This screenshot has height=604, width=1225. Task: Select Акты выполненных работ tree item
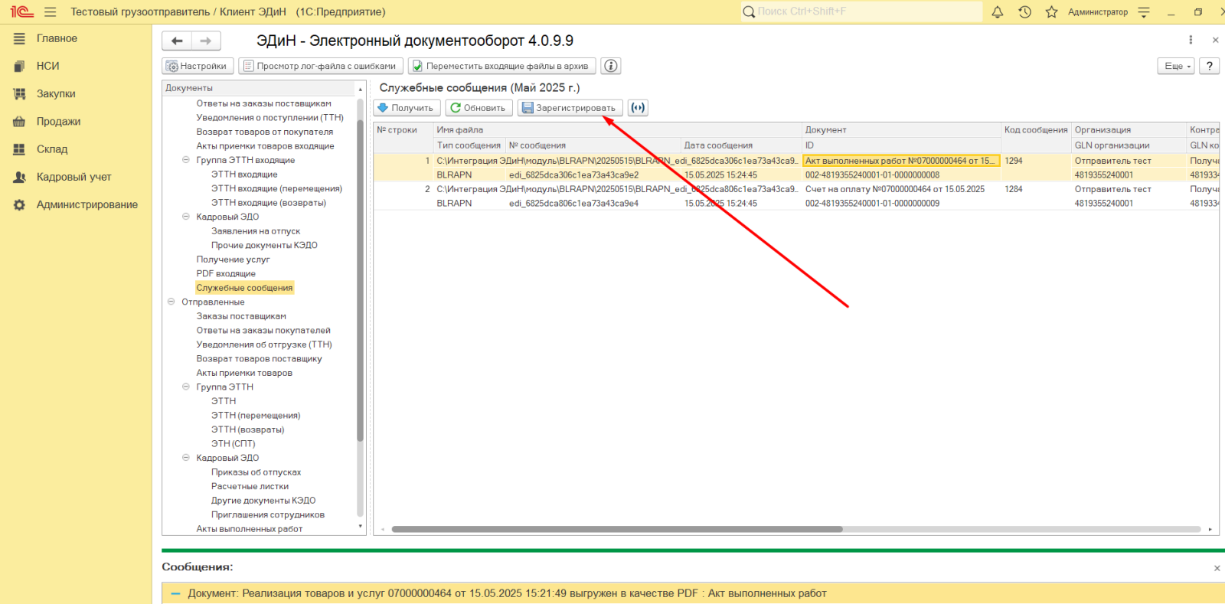point(249,529)
